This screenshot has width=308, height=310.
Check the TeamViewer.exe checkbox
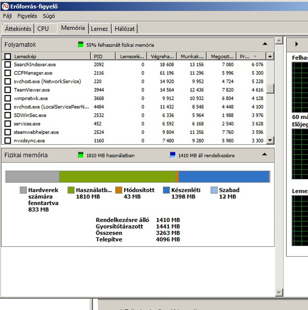[8, 90]
